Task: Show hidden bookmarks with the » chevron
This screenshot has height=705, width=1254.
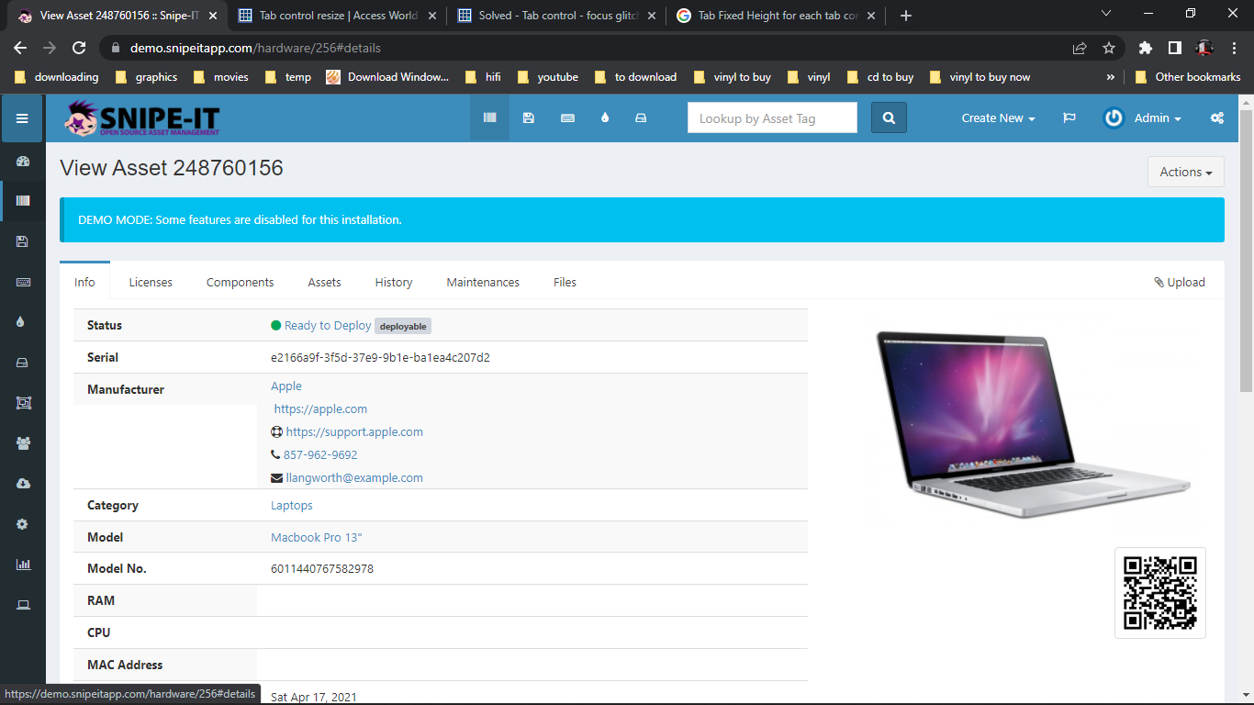Action: pyautogui.click(x=1111, y=77)
